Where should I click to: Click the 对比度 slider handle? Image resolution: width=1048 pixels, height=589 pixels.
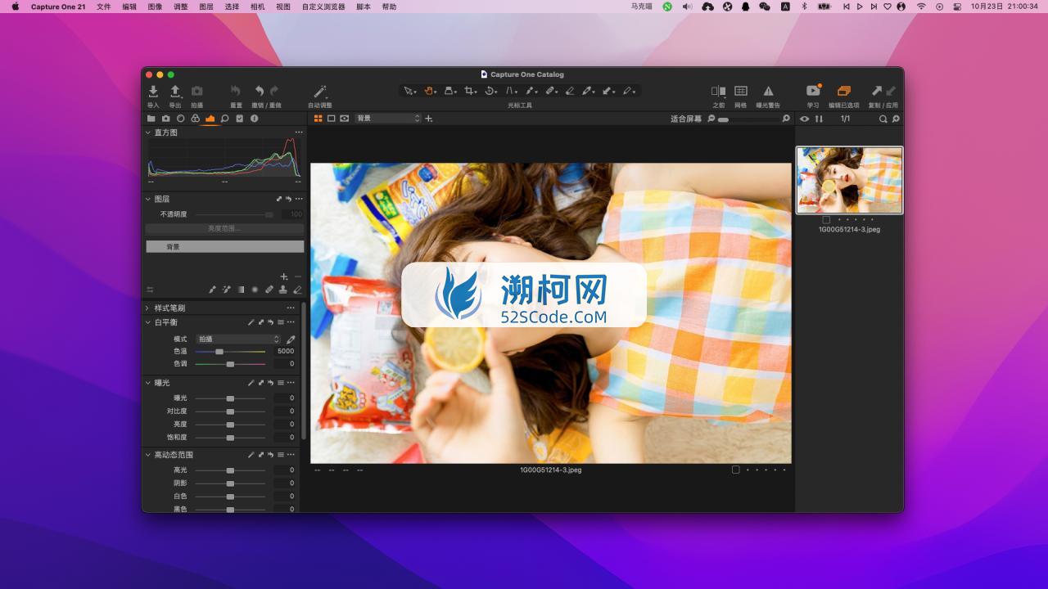click(x=230, y=411)
